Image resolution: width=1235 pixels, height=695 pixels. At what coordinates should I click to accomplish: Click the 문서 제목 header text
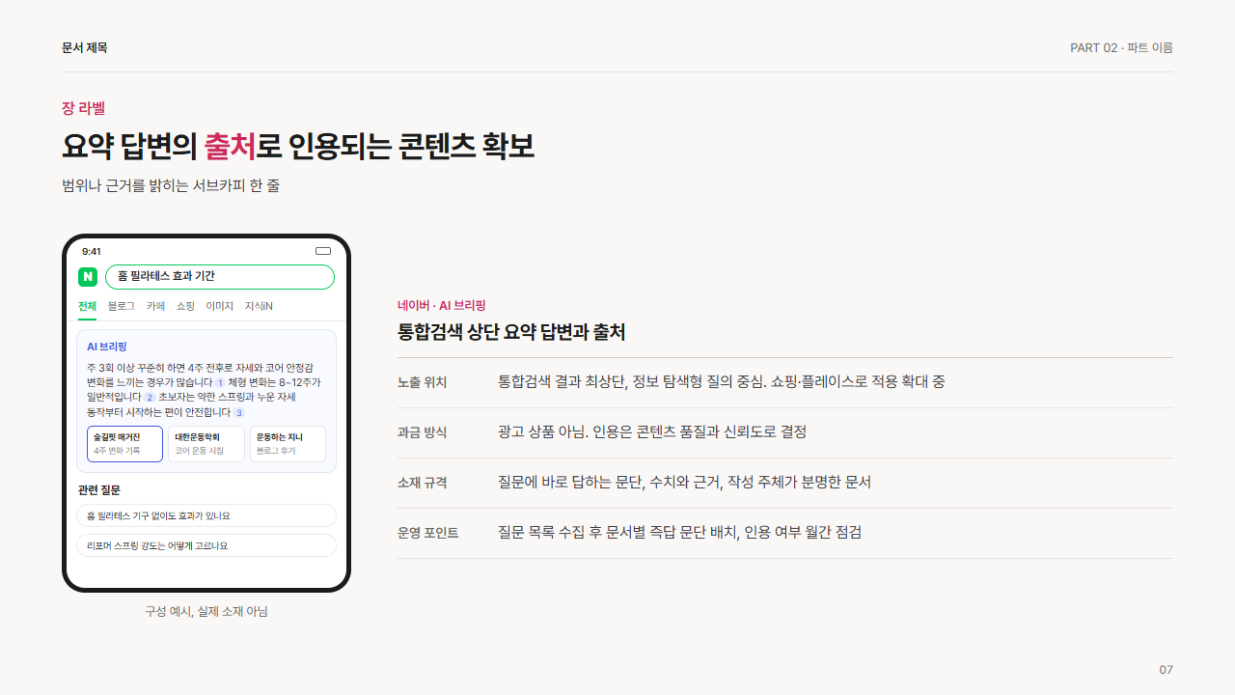click(x=85, y=47)
